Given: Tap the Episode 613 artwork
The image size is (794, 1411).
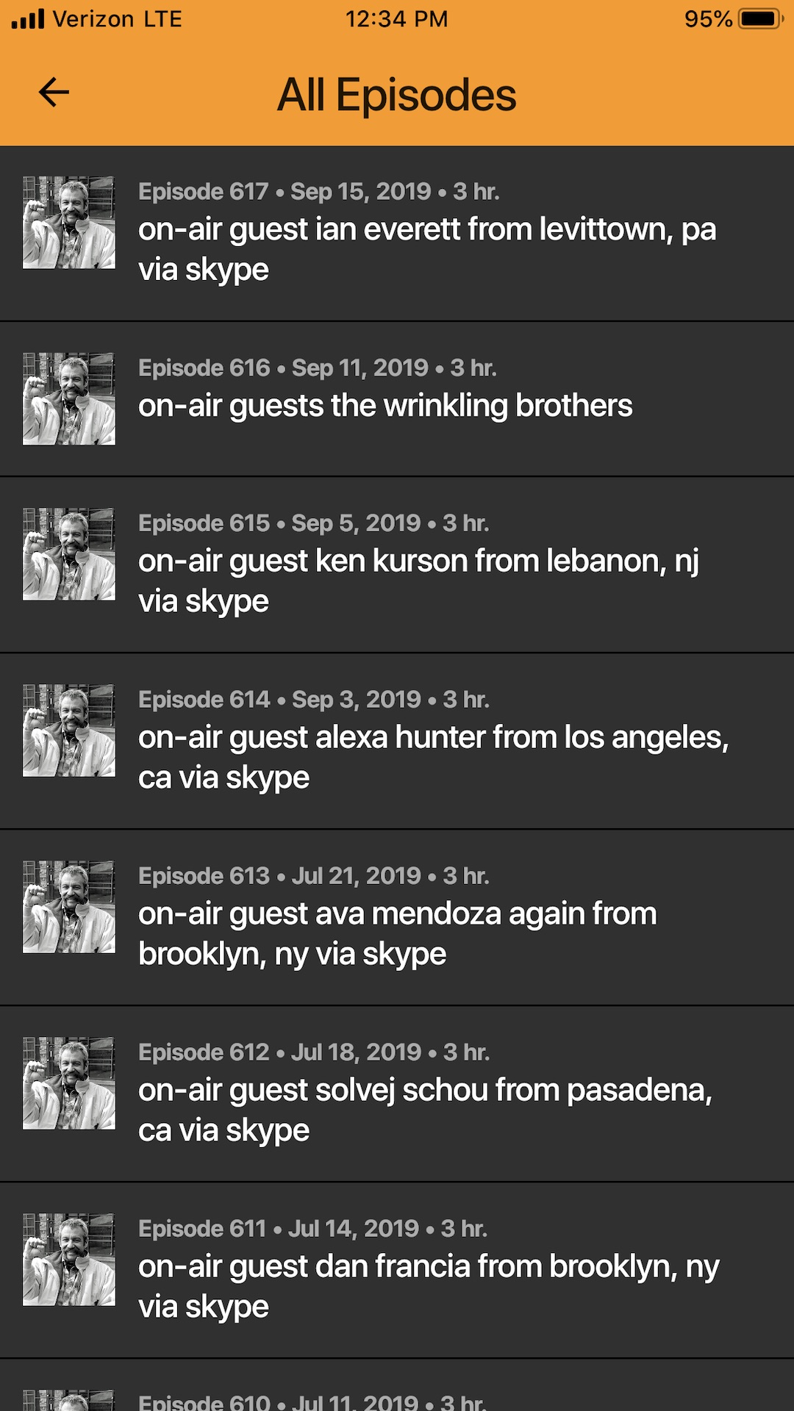Looking at the screenshot, I should 69,907.
